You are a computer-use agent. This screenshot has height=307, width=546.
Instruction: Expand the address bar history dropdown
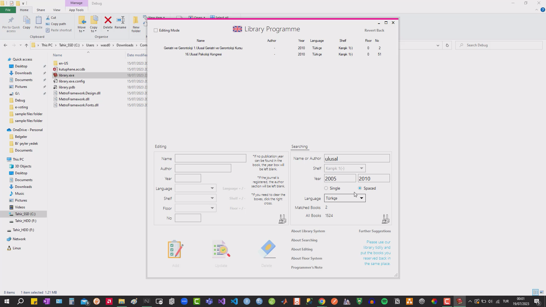(x=438, y=45)
